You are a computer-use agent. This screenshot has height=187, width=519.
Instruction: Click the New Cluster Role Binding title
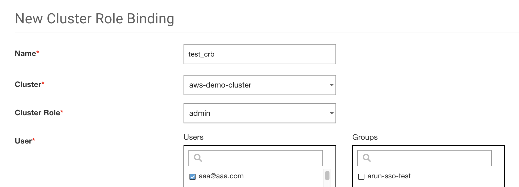click(x=94, y=19)
